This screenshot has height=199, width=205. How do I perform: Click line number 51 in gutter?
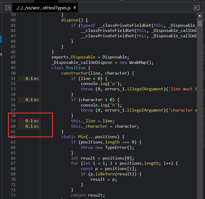[x=13, y=79]
